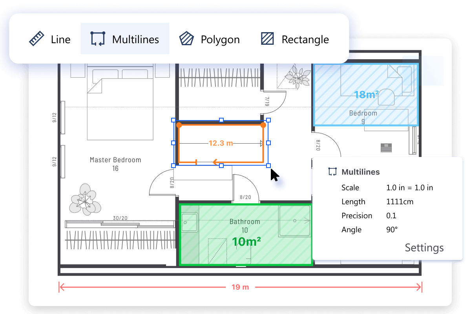Click the orange arrow on multiline bottom edge
The image size is (471, 314).
[215, 162]
